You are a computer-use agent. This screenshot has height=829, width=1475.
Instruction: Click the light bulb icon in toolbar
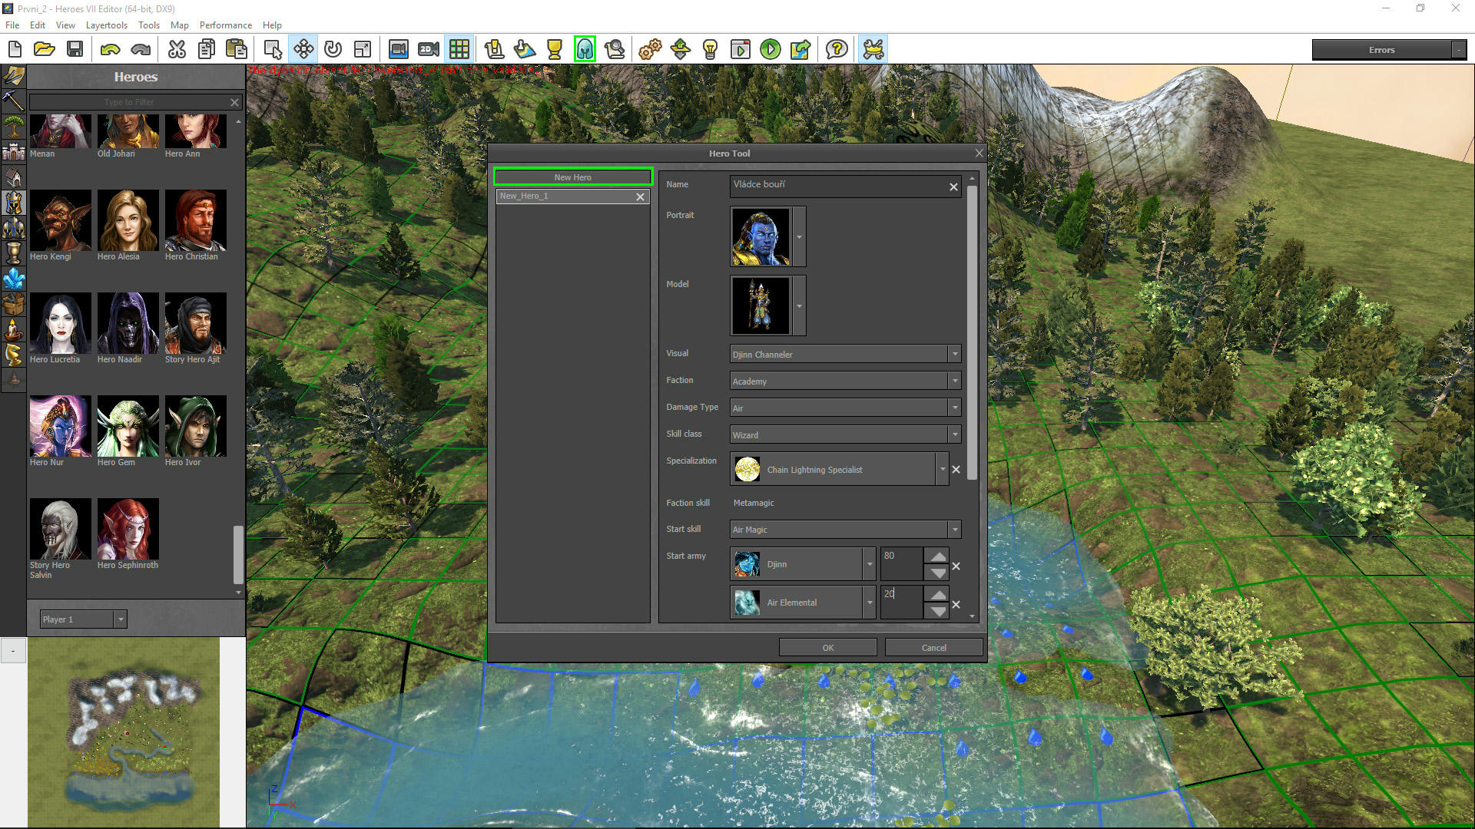point(710,50)
